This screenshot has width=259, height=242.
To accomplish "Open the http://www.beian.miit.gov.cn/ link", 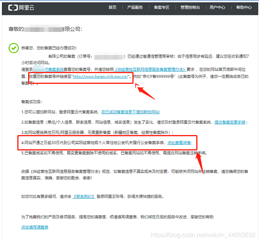I will [x=100, y=77].
